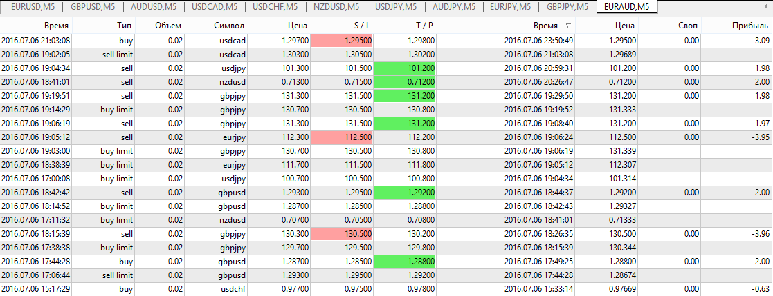Click the open time 2016.07.06 17:11:32
The height and width of the screenshot is (296, 773).
coord(35,220)
